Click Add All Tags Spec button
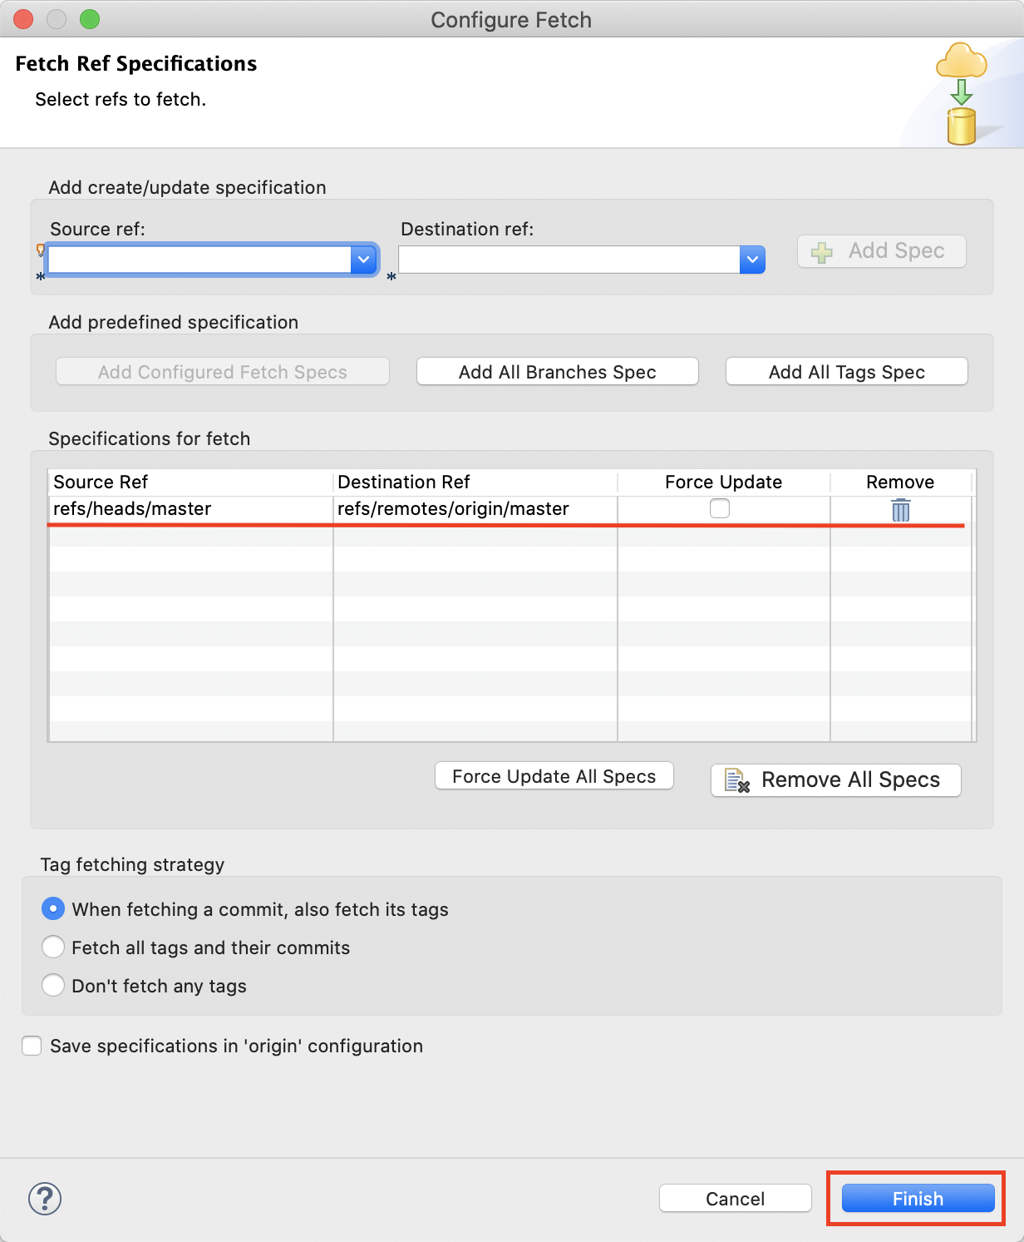Image resolution: width=1024 pixels, height=1242 pixels. [x=847, y=372]
